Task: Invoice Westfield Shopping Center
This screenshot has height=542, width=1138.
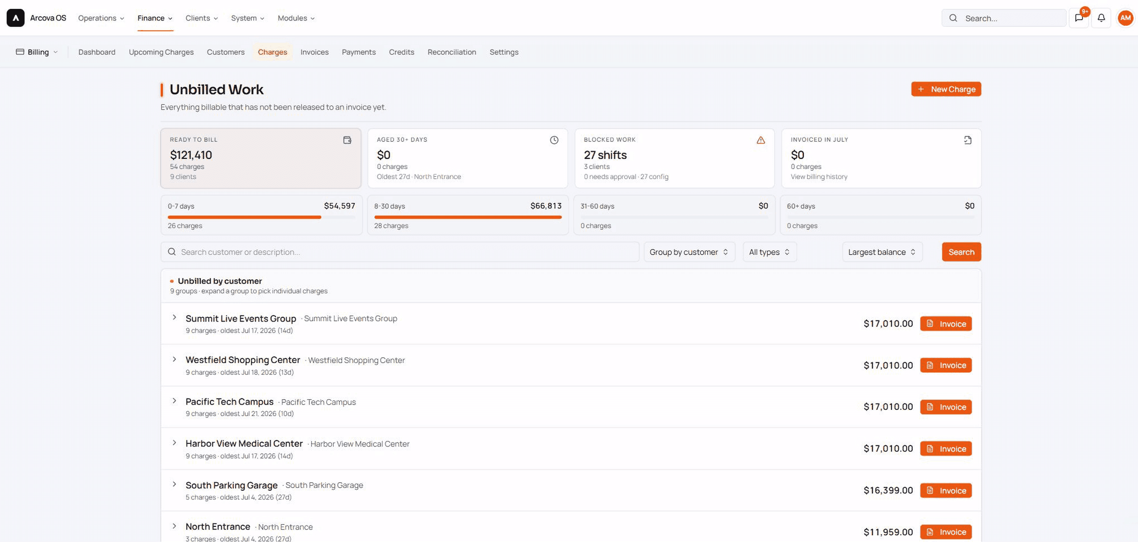Action: click(946, 365)
